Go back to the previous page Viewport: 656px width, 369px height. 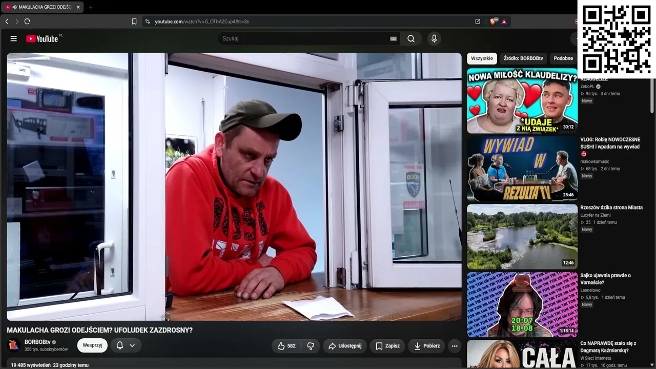click(7, 22)
